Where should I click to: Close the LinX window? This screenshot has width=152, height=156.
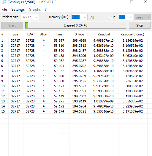pyautogui.click(x=145, y=2)
